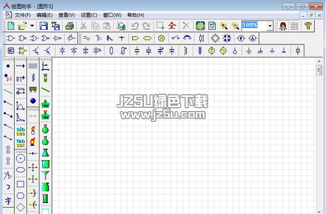Insert the voltmeter symbol

[241, 38]
